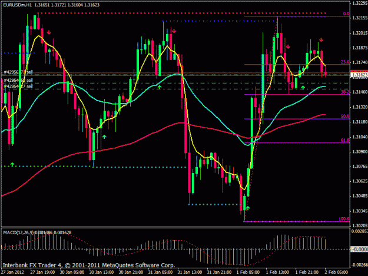368x276 pixels.
Task: Select the red down arrow above the 27 Jan 19:00 peak
Action: pos(49,32)
